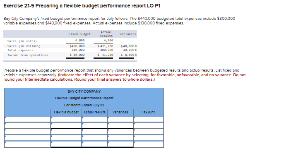This screenshot has width=291, height=156.
Task: Select fifth row Actual results input cell
Action: pyautogui.click(x=95, y=144)
